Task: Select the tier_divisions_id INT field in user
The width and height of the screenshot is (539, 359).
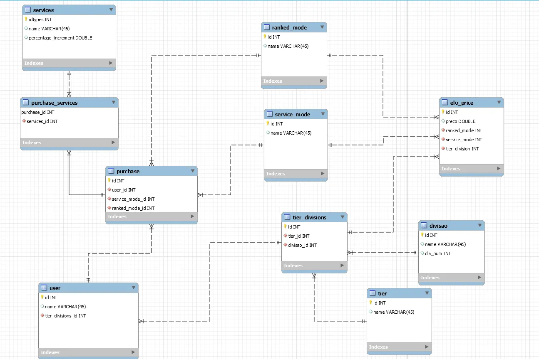Action: (65, 316)
